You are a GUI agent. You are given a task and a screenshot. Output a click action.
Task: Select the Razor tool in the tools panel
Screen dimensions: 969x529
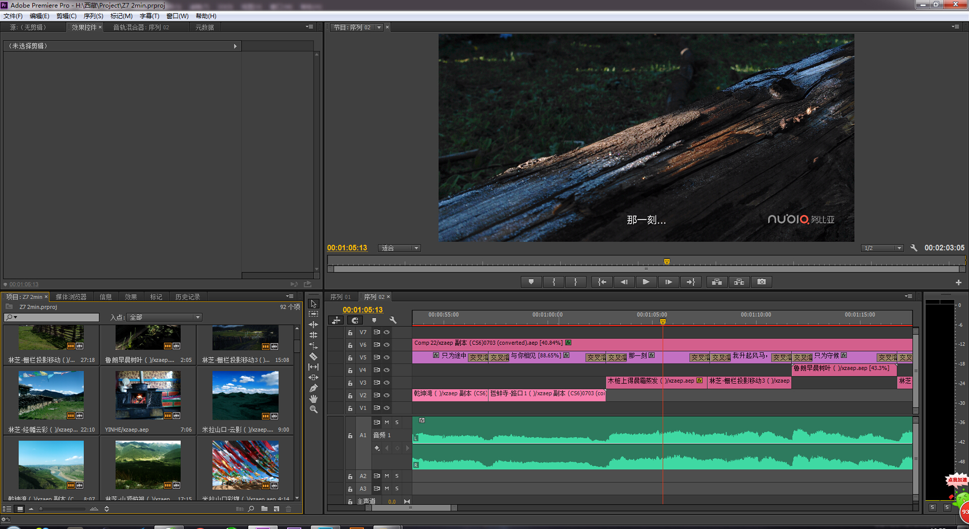pyautogui.click(x=313, y=356)
